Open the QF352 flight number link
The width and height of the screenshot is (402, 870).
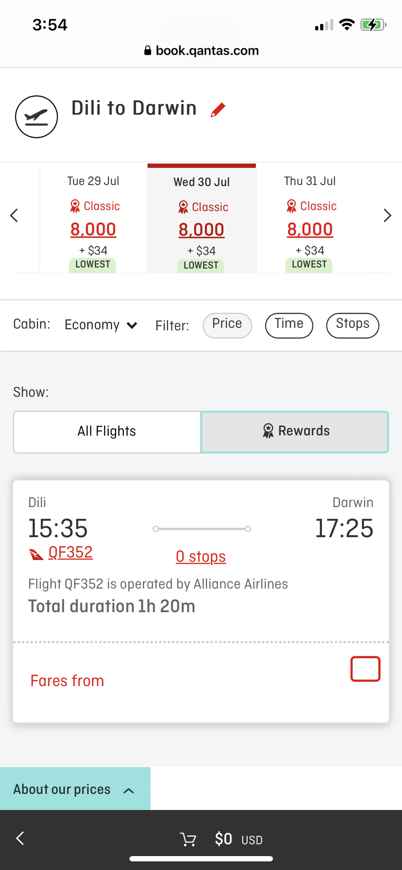[x=70, y=552]
